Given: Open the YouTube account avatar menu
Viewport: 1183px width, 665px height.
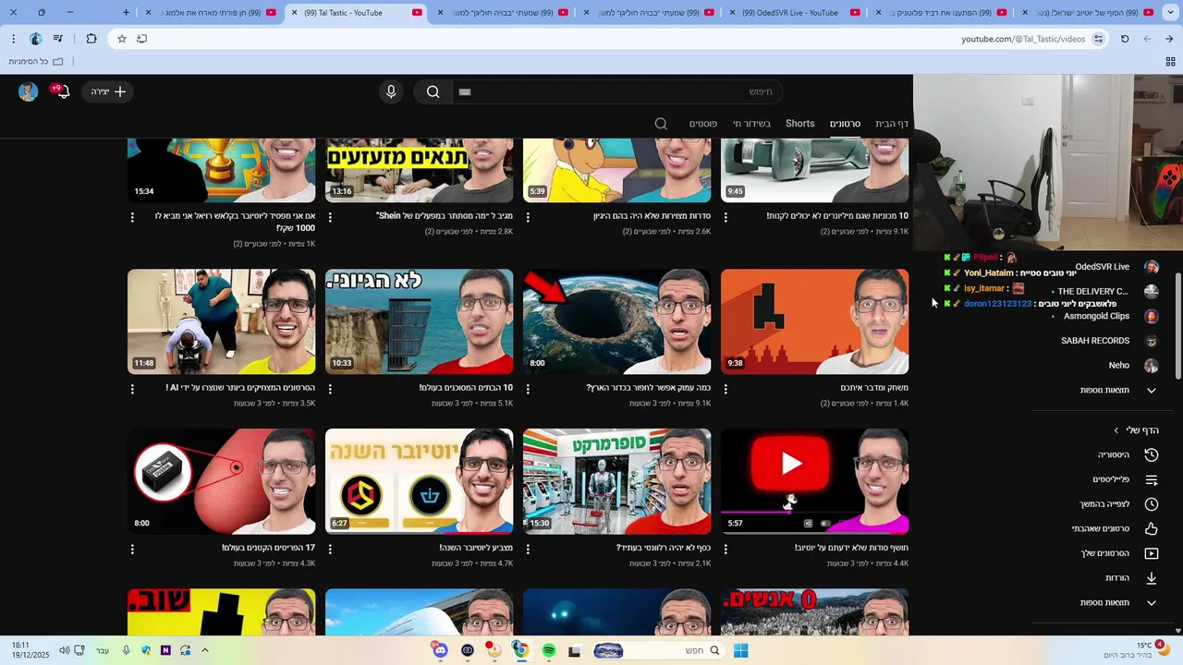Looking at the screenshot, I should [29, 91].
